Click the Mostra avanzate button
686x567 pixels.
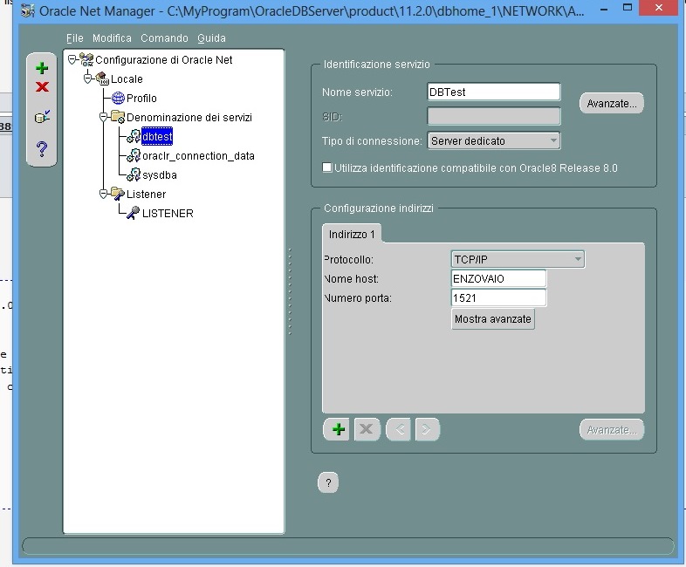tap(493, 318)
